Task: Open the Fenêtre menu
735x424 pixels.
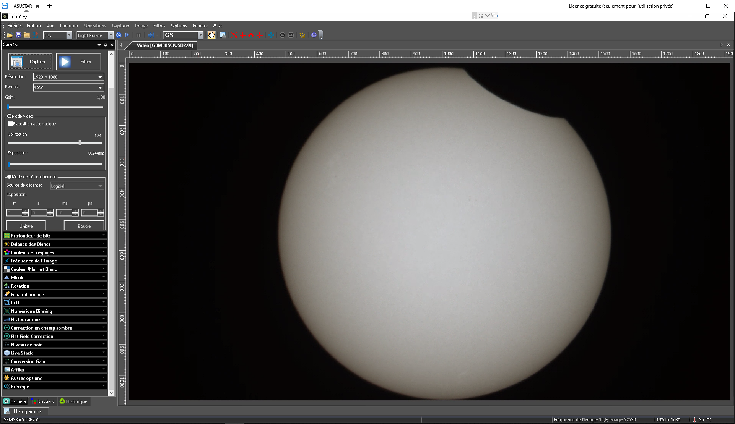Action: coord(200,26)
